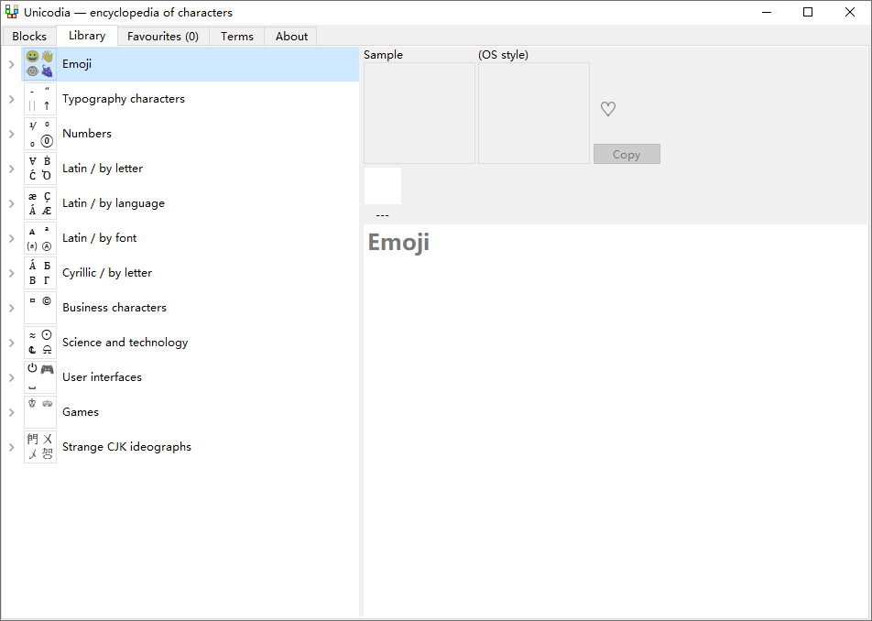Screen dimensions: 872x621
Task: Click the Strange CJK ideographs icon
Action: [39, 447]
